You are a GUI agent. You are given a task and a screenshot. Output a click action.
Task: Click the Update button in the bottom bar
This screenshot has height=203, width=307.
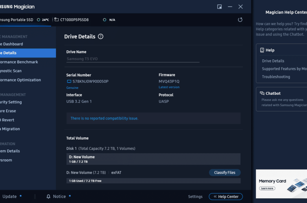[x=9, y=196]
